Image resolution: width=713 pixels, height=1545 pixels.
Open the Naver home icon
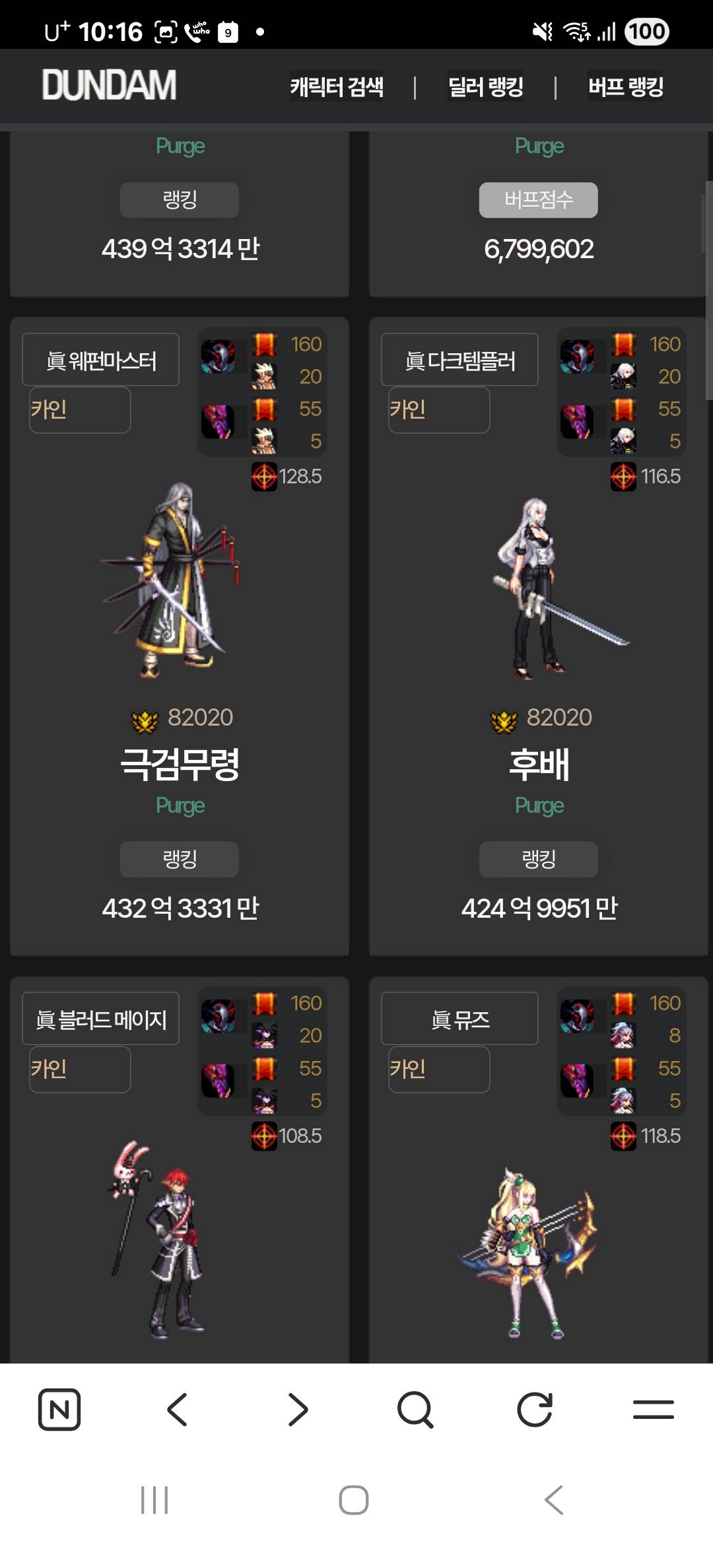(x=59, y=1410)
